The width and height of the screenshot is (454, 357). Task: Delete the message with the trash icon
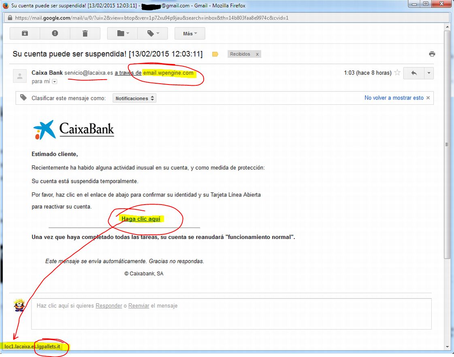(x=85, y=33)
